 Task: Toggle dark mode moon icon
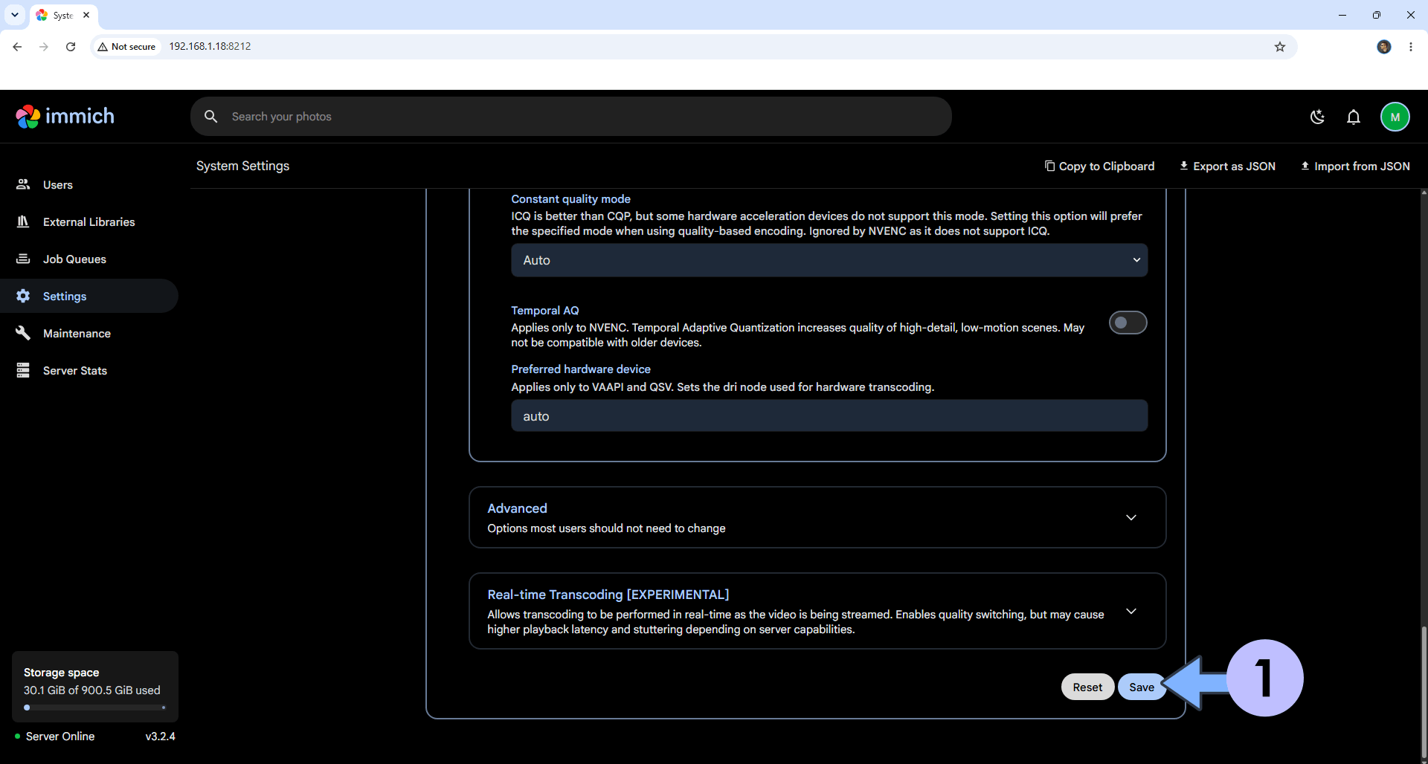coord(1317,117)
